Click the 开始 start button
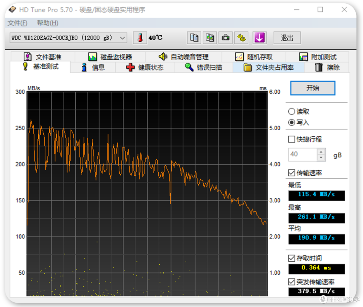 tap(313, 88)
